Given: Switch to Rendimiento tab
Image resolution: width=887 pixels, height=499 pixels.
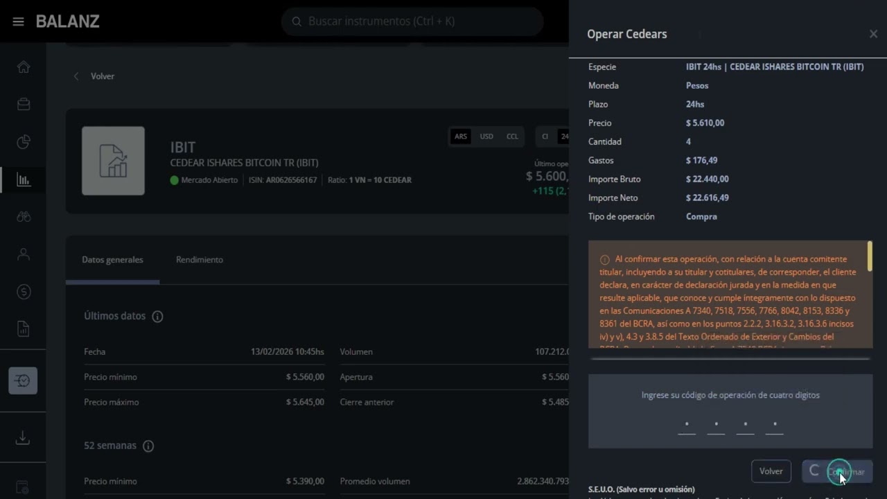Looking at the screenshot, I should (200, 260).
